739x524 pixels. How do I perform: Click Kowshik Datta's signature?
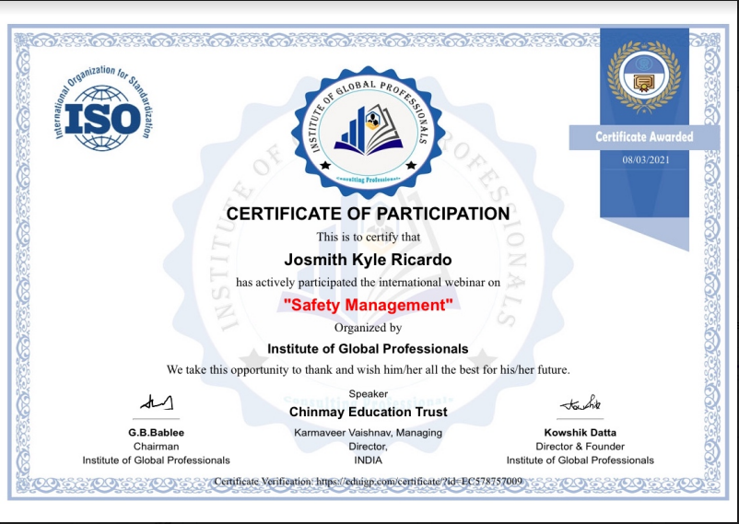click(581, 403)
